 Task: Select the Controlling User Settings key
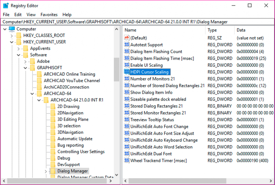pos(81,152)
